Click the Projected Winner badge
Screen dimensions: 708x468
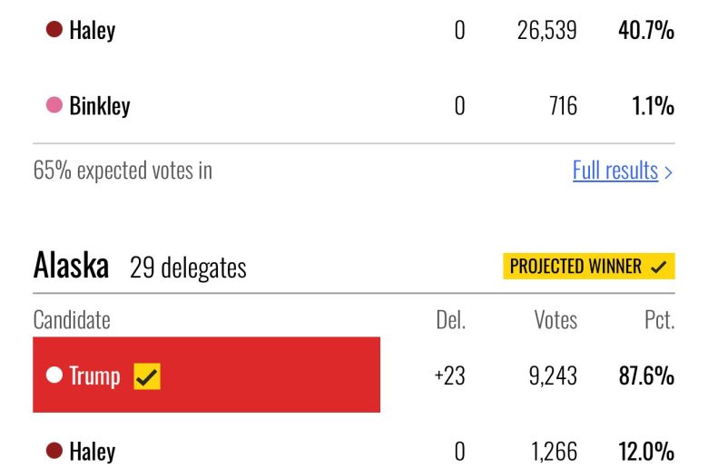coord(588,267)
